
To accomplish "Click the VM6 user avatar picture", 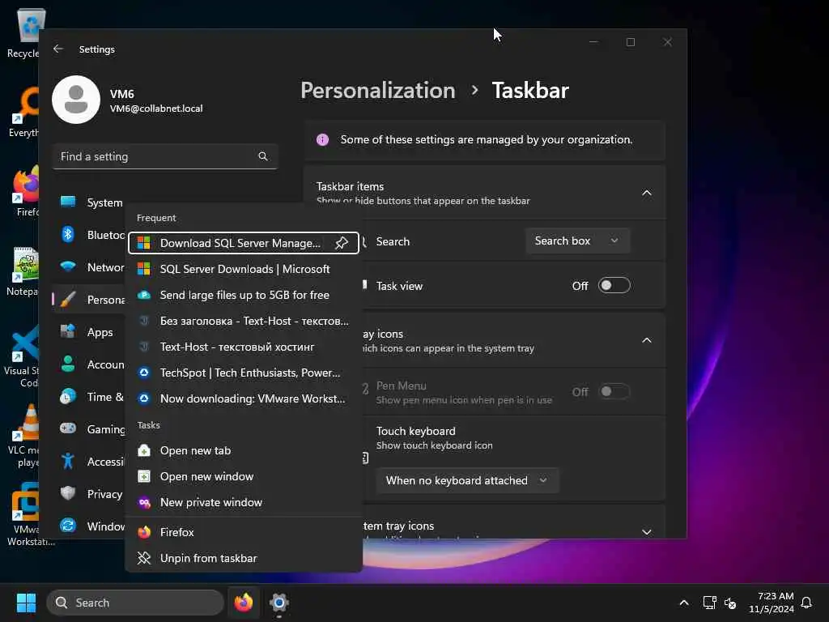I will (76, 100).
